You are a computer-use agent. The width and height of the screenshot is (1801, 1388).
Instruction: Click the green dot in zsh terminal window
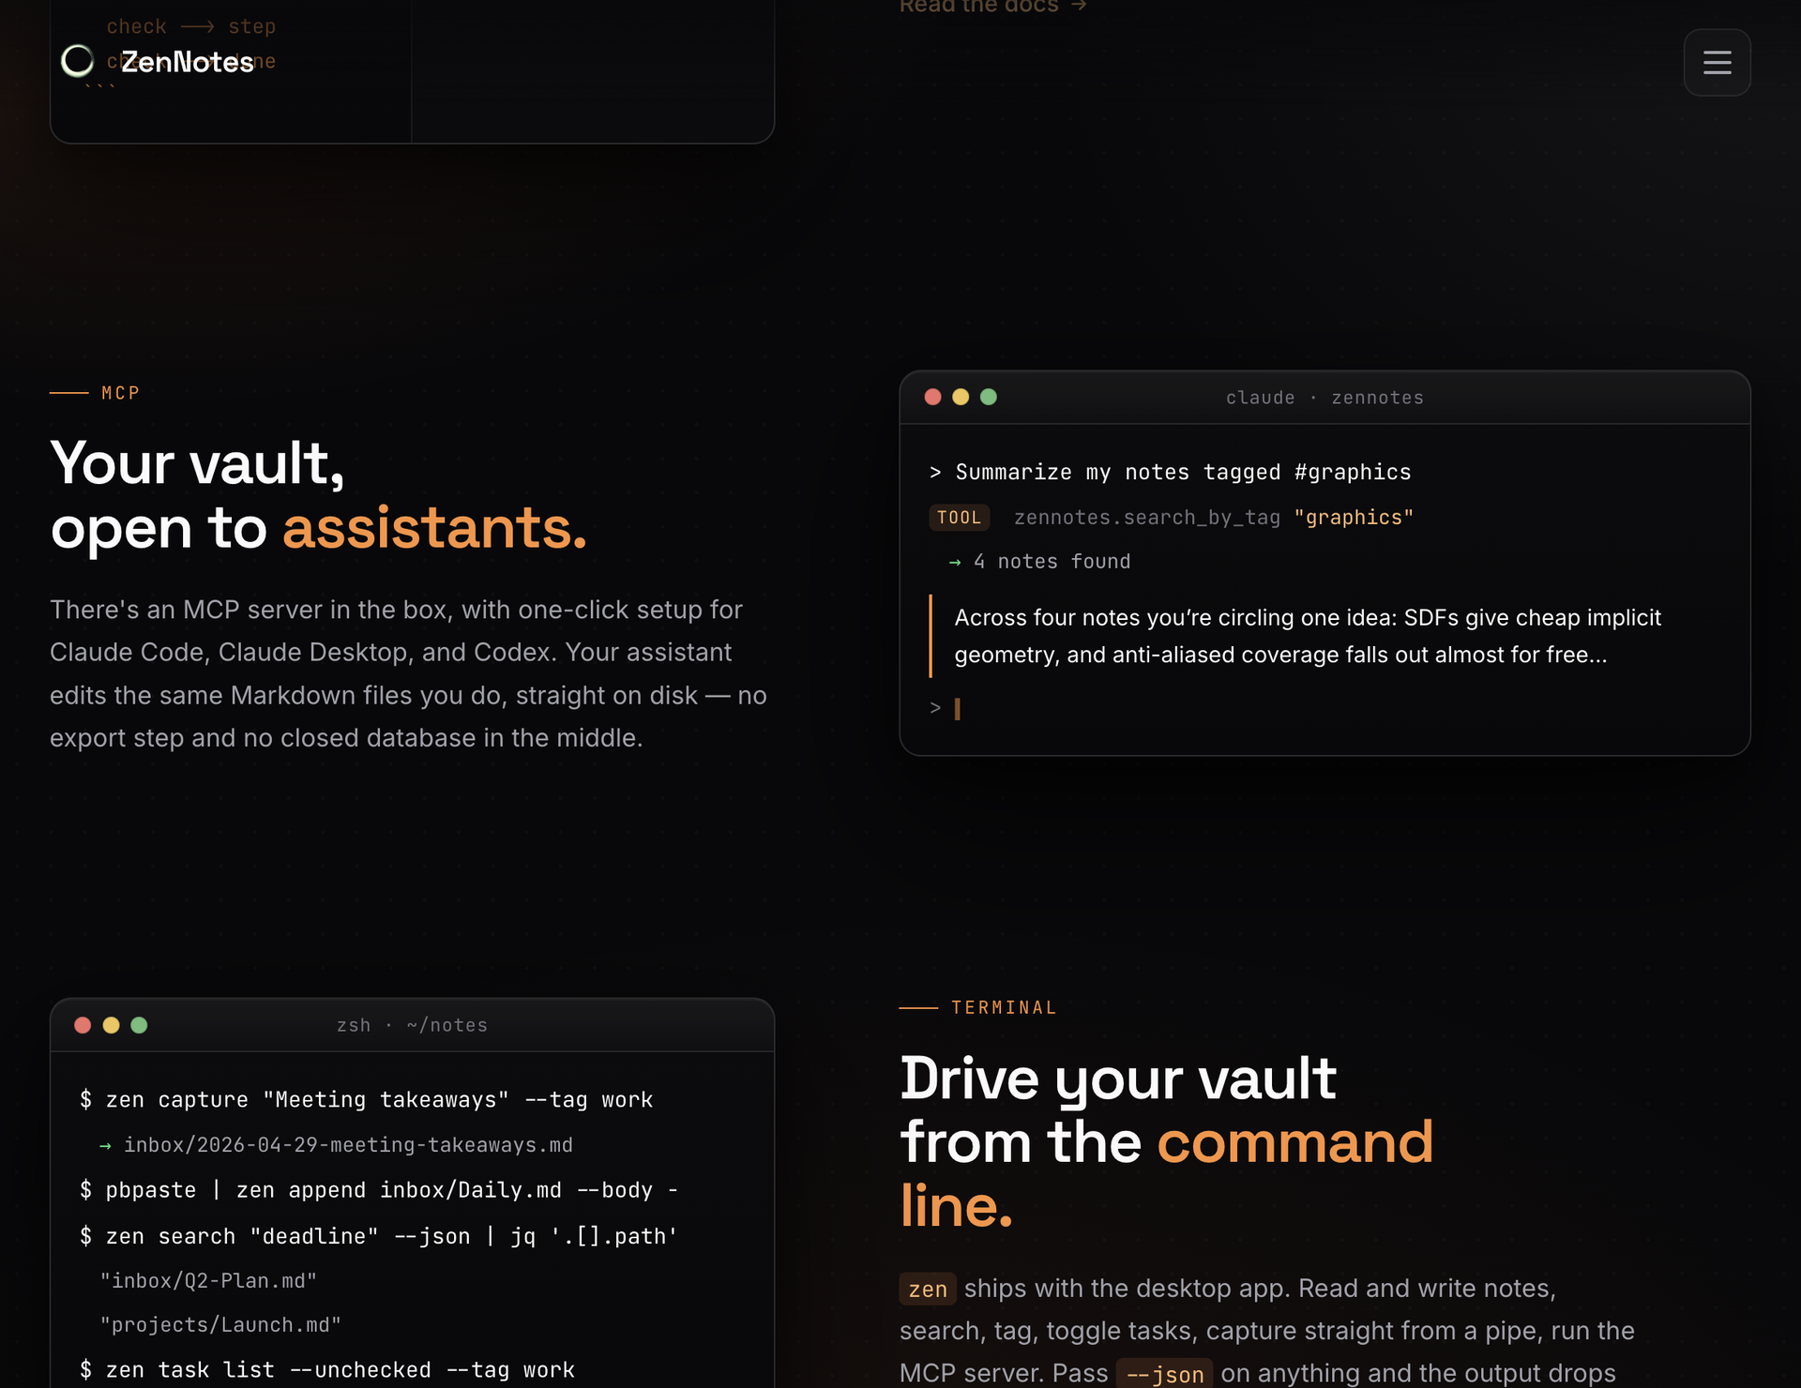pyautogui.click(x=139, y=1025)
